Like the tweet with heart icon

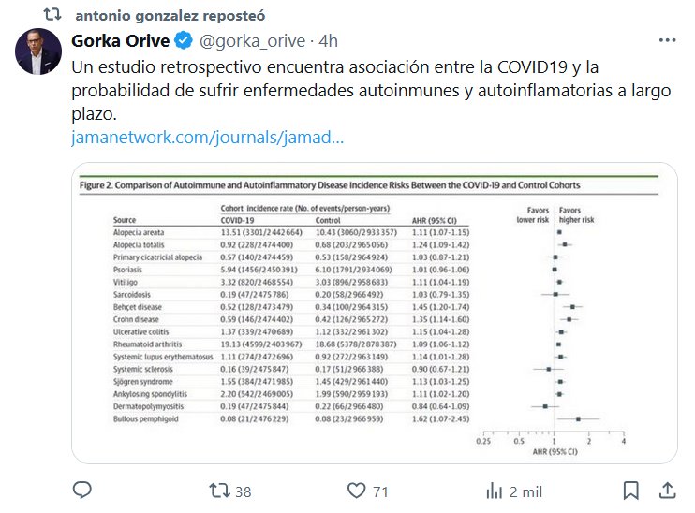coord(356,490)
